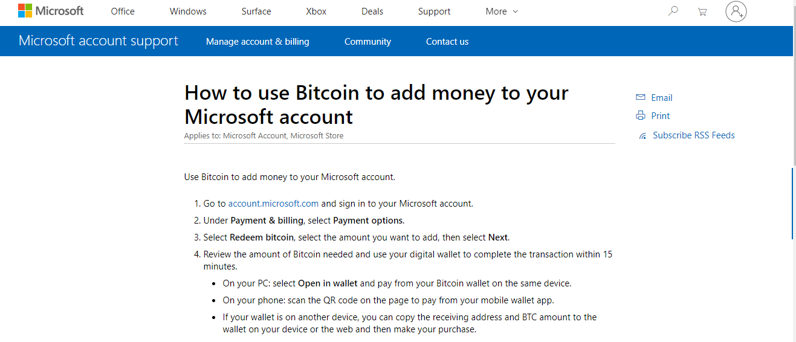Open the search magnifier icon
This screenshot has width=796, height=342.
coord(673,11)
